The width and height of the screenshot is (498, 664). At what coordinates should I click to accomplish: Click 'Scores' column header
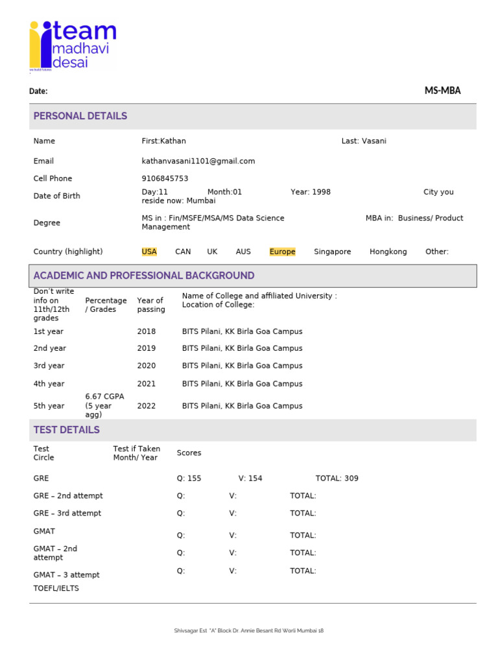[x=189, y=453]
